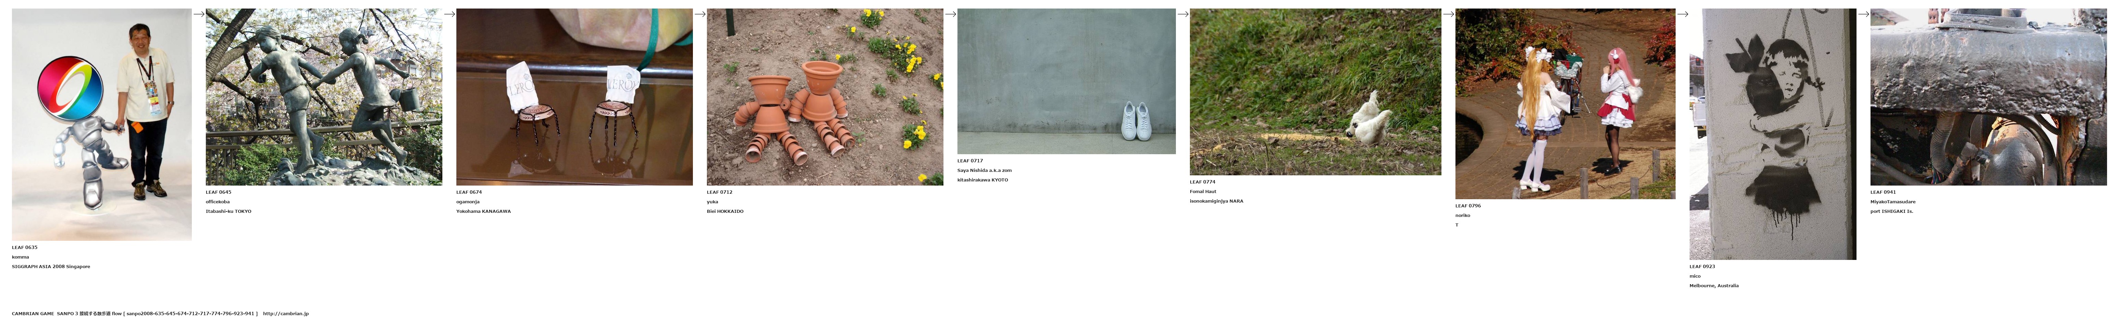Click the arrow before the white dog photo
The height and width of the screenshot is (322, 2119).
(1183, 14)
